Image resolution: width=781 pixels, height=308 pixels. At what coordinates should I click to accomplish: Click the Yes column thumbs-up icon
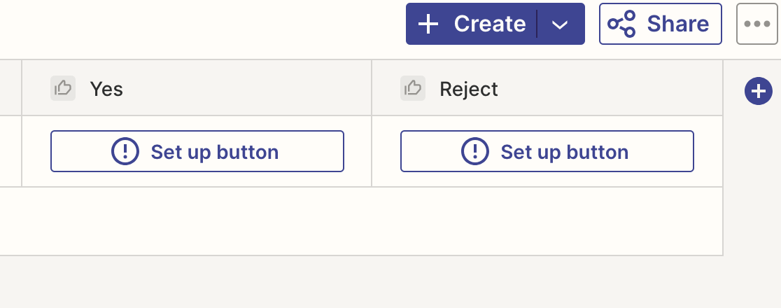(63, 88)
